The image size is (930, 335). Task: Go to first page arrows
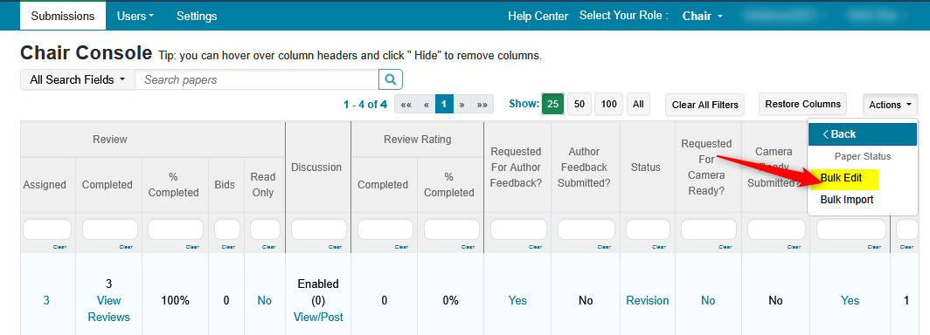pyautogui.click(x=406, y=105)
